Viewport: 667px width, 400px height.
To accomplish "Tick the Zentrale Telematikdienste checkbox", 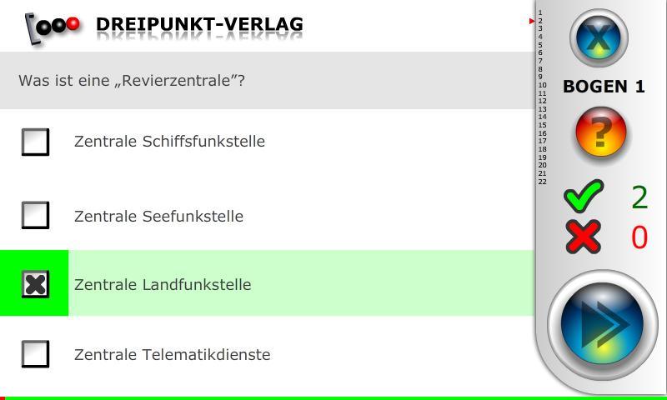I will point(35,354).
